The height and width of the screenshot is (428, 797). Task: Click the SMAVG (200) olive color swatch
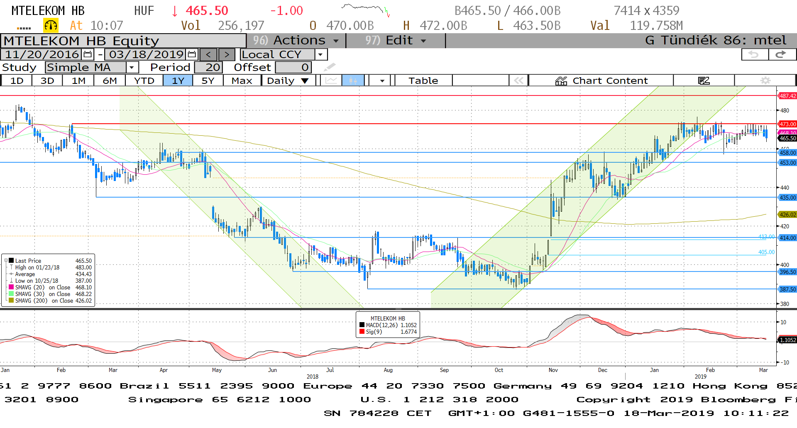(12, 301)
